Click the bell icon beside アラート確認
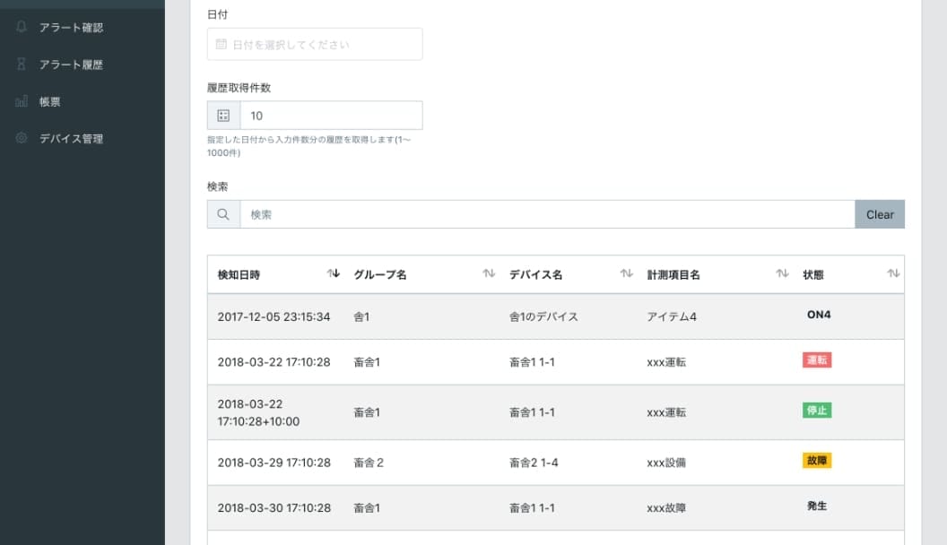Viewport: 947px width, 545px height. coord(22,27)
